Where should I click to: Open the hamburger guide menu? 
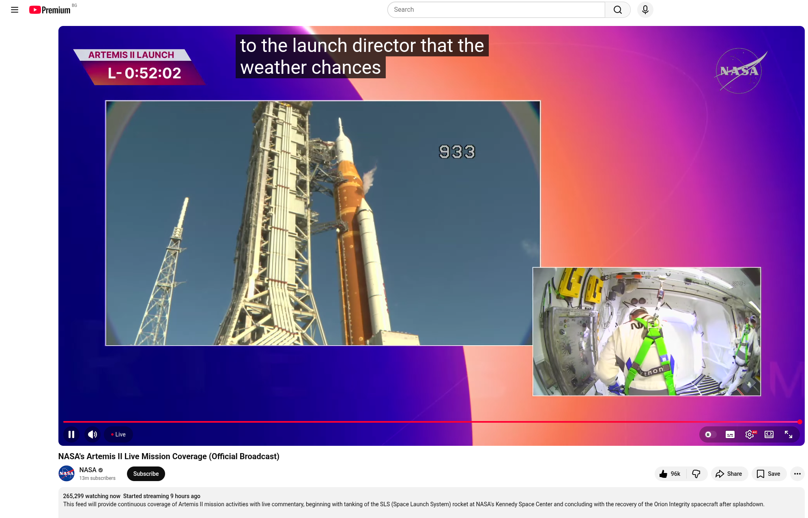tap(15, 10)
